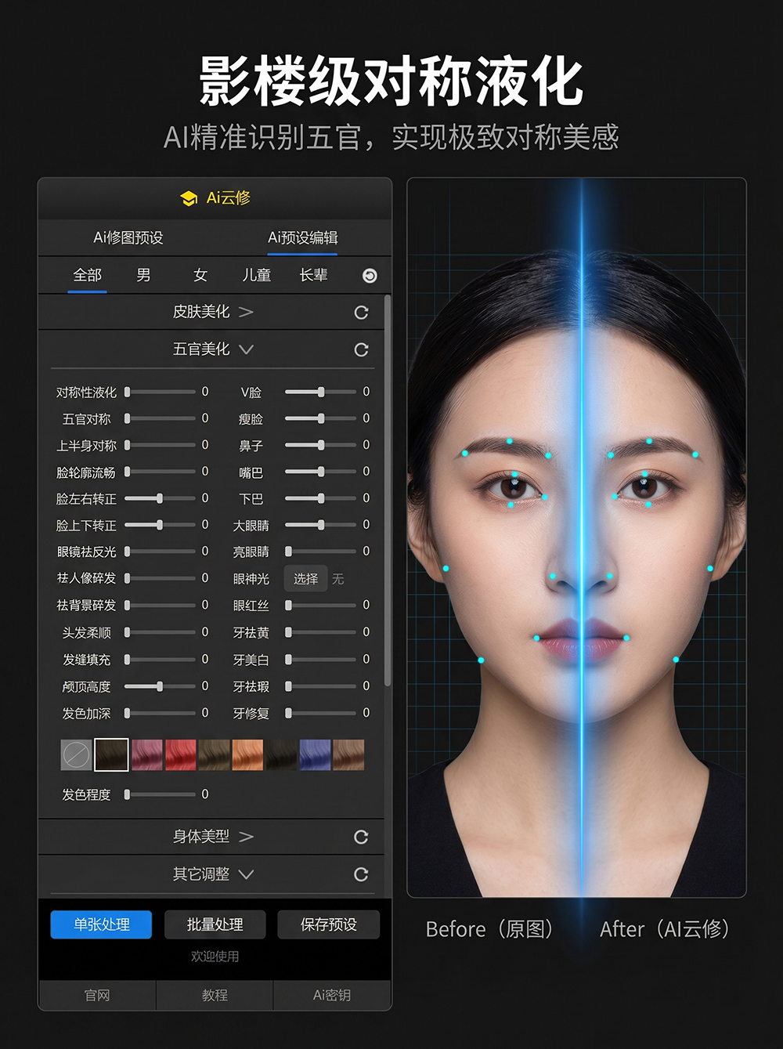Click the 嘴巴 slider handle
Viewport: 783px width, 1049px height.
(x=321, y=472)
